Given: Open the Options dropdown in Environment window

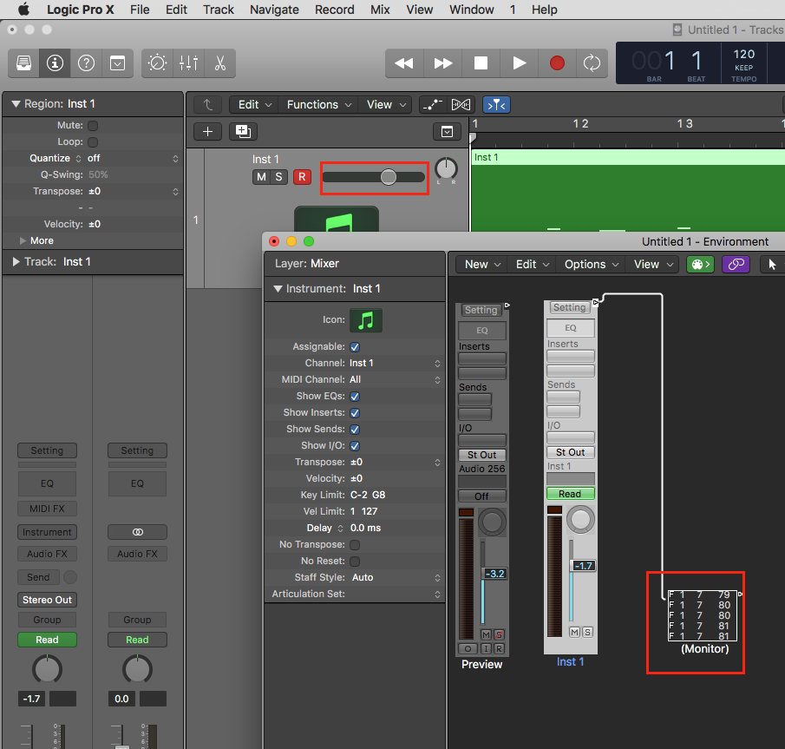Looking at the screenshot, I should 592,264.
